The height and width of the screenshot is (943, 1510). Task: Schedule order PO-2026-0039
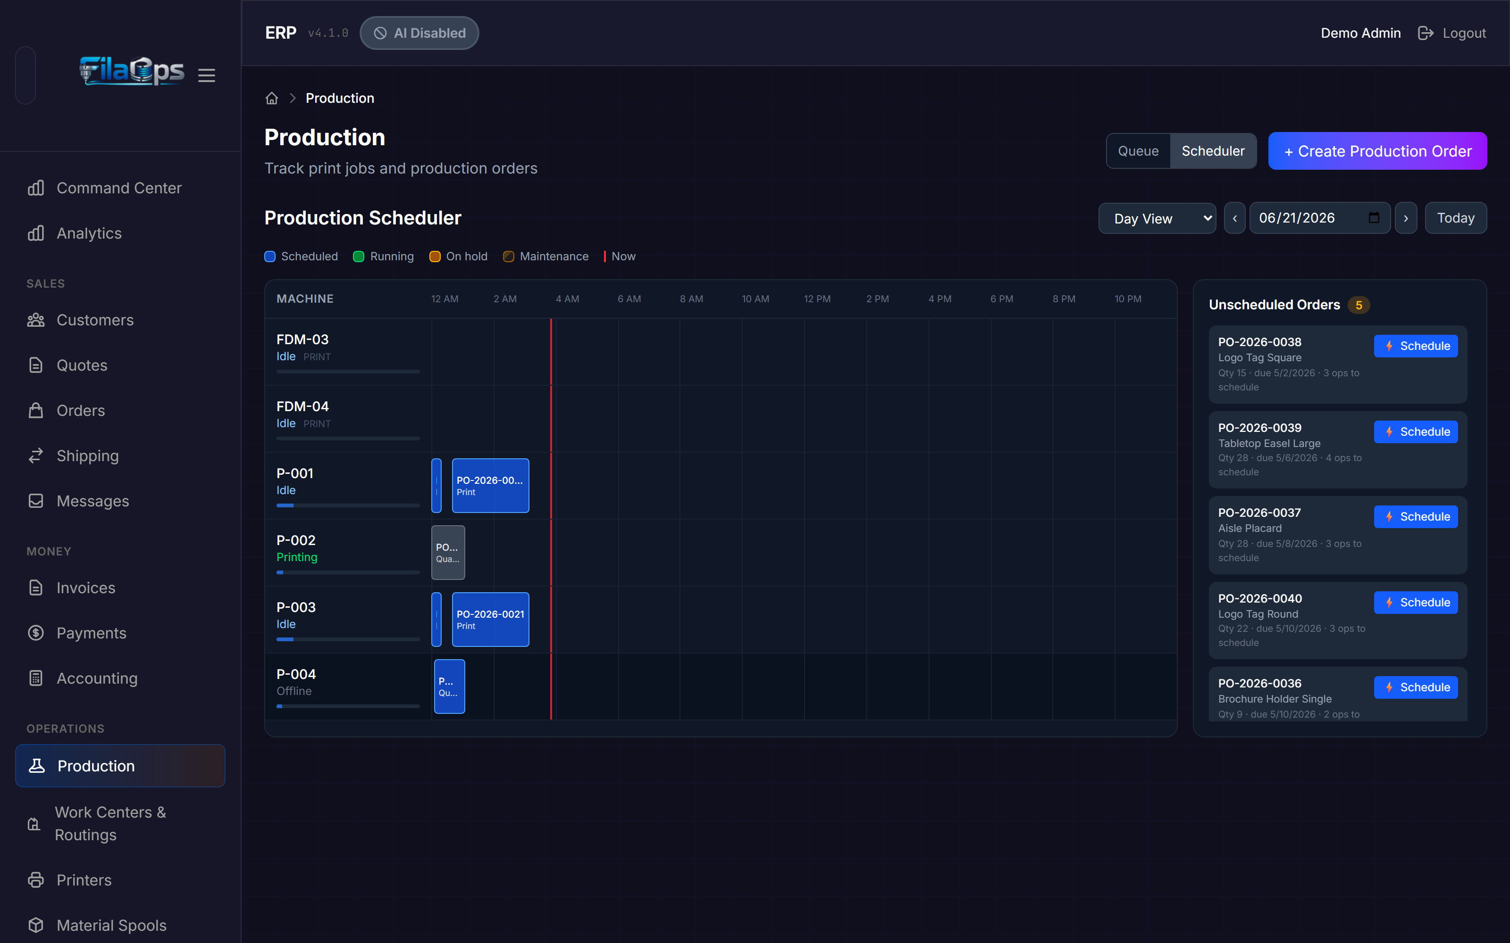[1416, 431]
